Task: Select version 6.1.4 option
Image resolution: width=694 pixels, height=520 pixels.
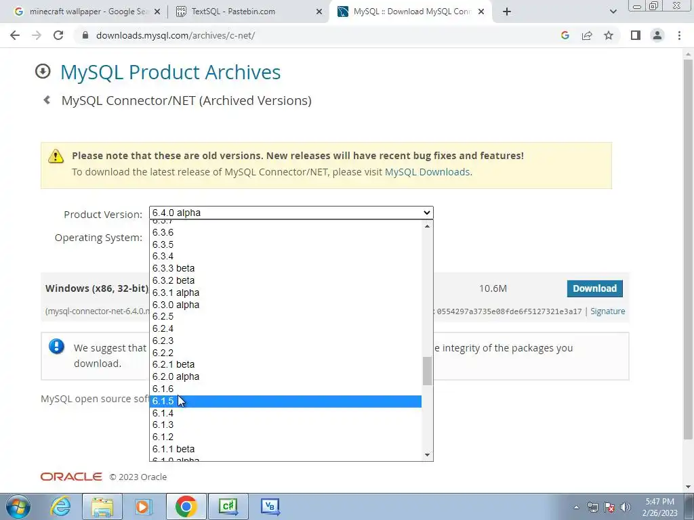Action: coord(285,413)
